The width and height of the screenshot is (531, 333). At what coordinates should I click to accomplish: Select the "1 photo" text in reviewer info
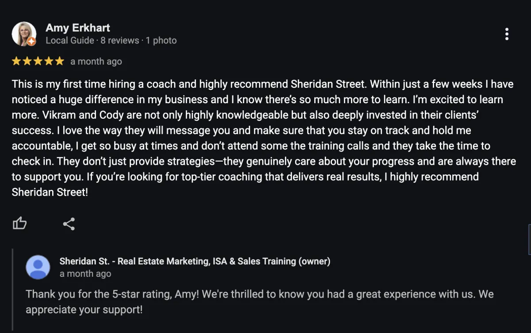click(161, 40)
